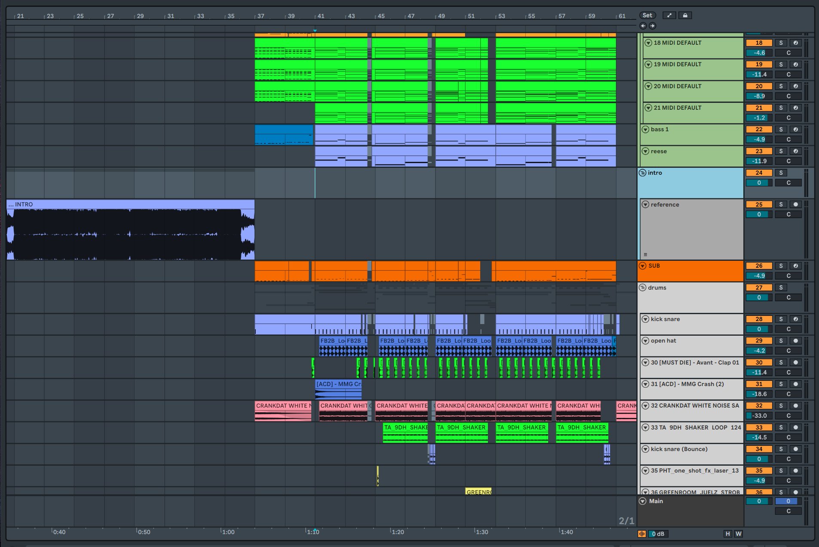The width and height of the screenshot is (819, 547).
Task: Arm the reese track
Action: [x=796, y=151]
